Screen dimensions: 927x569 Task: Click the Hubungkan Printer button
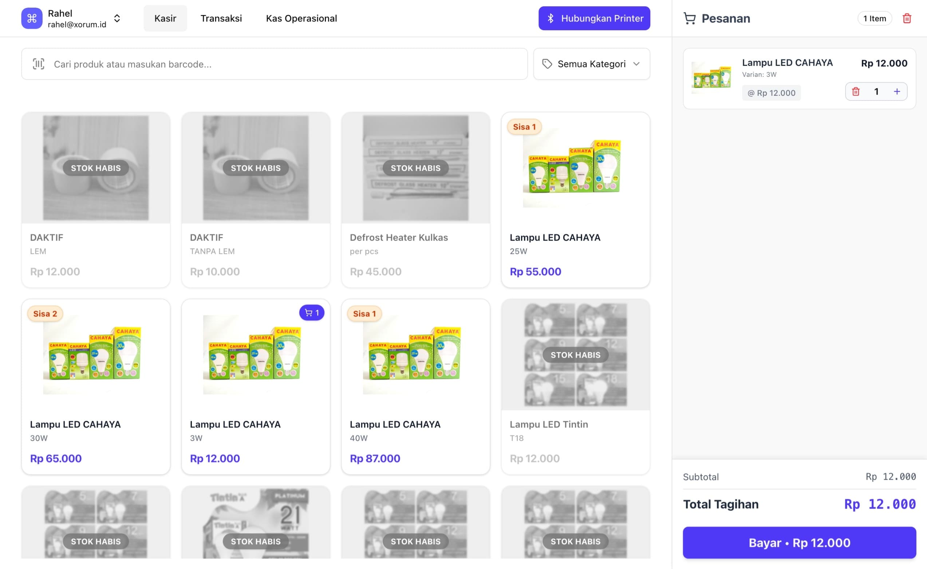coord(594,18)
